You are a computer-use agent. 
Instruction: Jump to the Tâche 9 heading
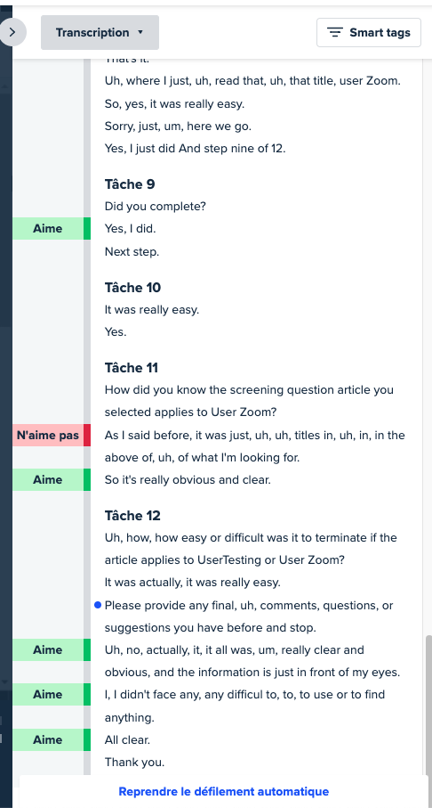[x=130, y=184]
